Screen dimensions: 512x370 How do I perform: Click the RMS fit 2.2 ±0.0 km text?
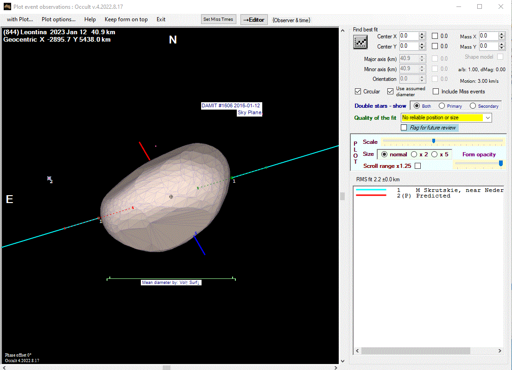(x=378, y=179)
